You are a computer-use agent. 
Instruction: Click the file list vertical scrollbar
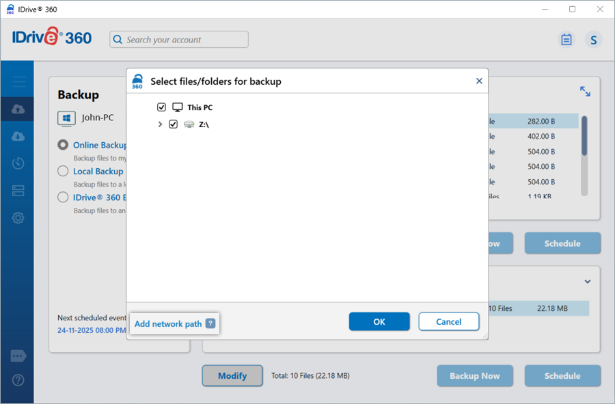point(584,155)
